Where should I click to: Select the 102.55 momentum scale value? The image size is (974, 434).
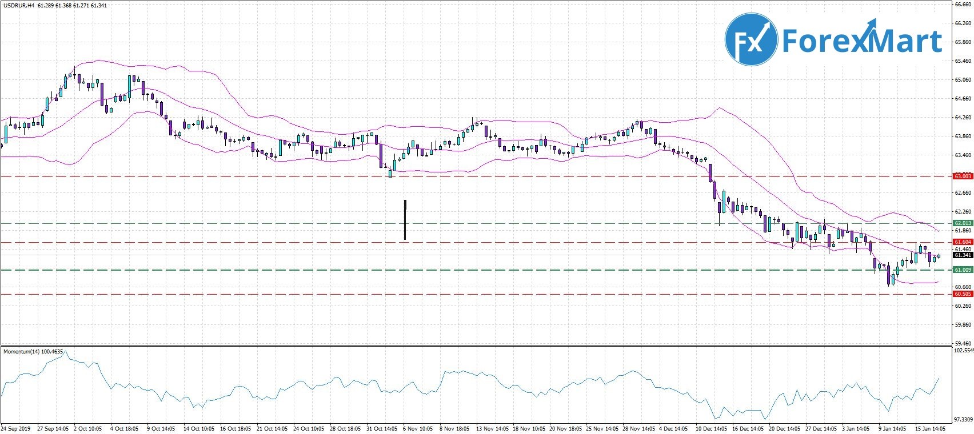[964, 350]
